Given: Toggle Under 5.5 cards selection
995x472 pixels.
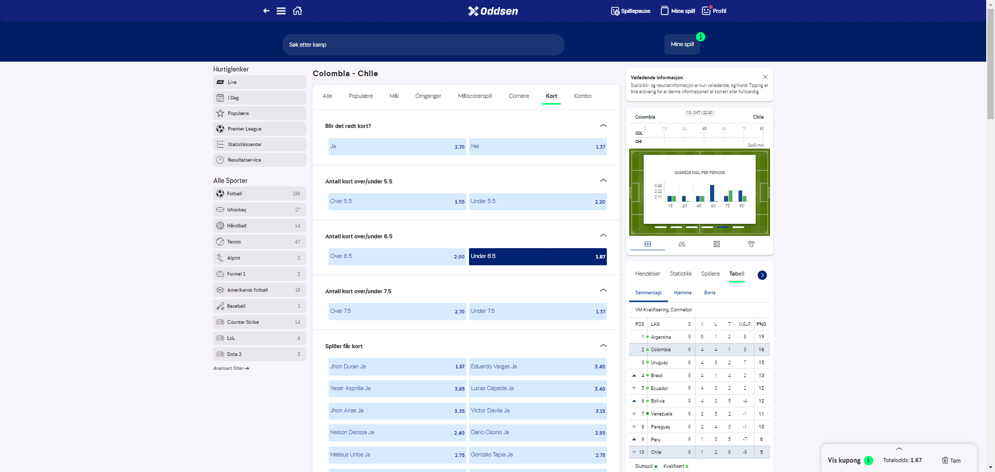Looking at the screenshot, I should point(538,202).
